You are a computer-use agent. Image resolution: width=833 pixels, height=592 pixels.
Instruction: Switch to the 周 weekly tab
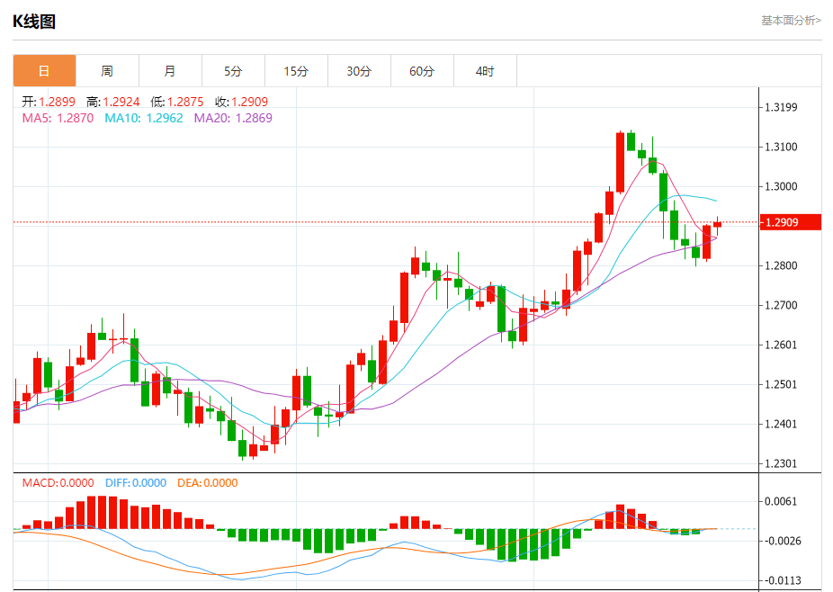(x=107, y=71)
